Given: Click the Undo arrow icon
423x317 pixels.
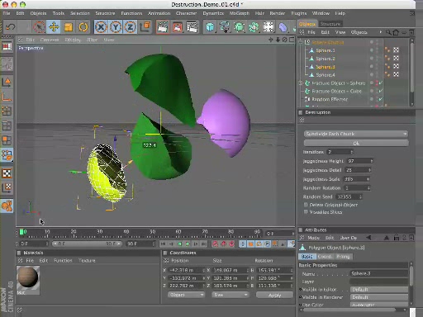Looking at the screenshot, I should (x=11, y=27).
